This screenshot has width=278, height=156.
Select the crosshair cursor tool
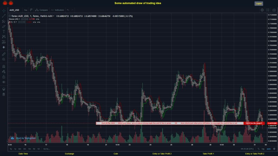click(x=4, y=11)
